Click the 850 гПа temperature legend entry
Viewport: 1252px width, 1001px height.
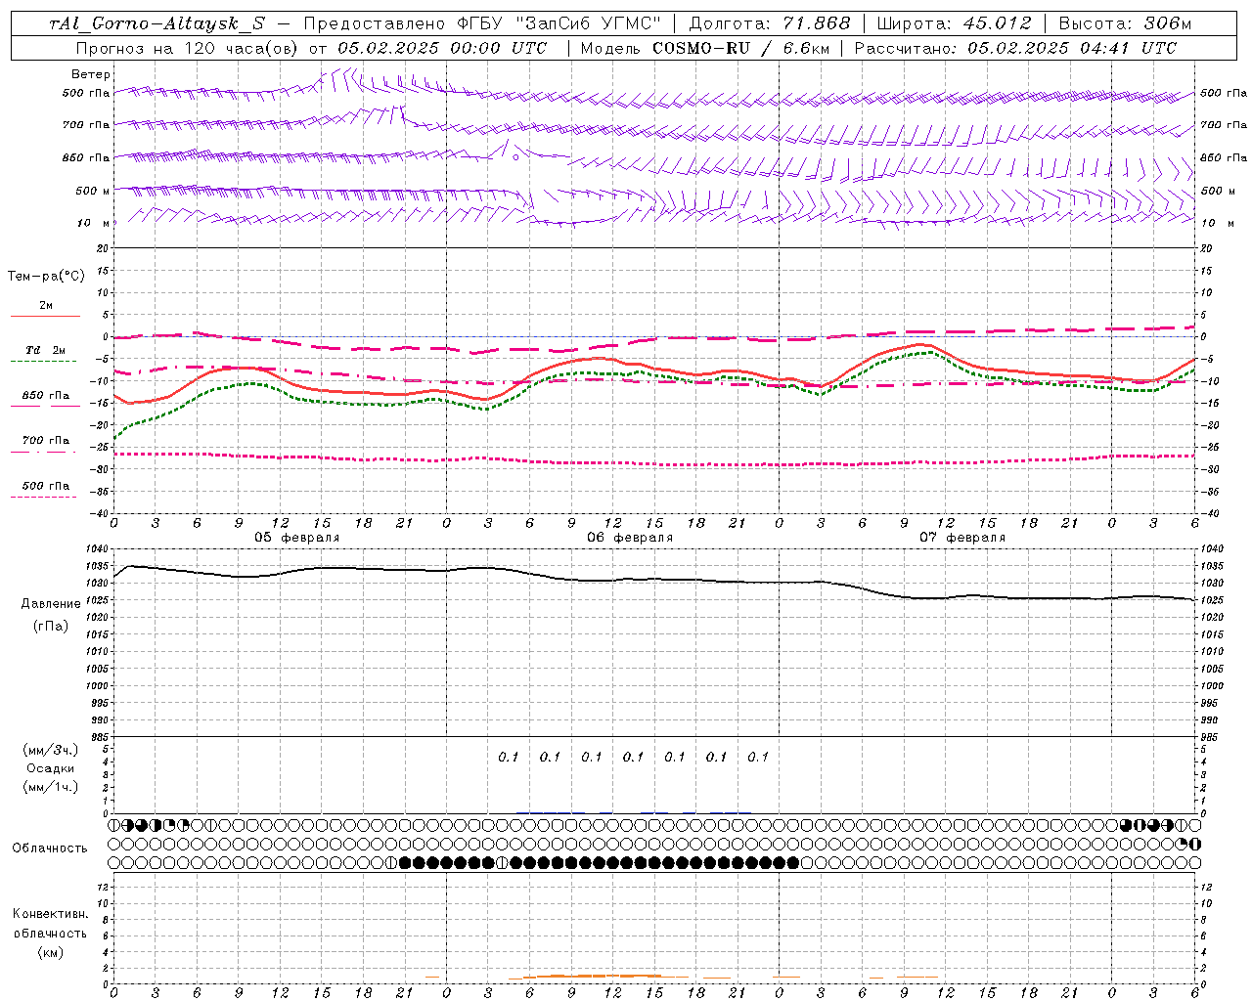tap(46, 396)
